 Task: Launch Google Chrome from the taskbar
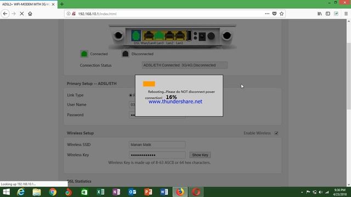[x=53, y=192]
